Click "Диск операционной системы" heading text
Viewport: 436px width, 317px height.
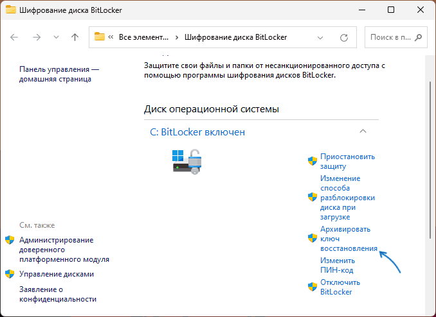(212, 109)
